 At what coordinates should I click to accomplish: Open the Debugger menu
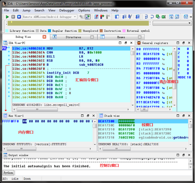pyautogui.click(x=67, y=10)
